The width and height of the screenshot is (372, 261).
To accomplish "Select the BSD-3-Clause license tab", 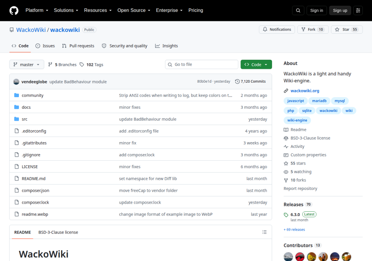I will coord(58,232).
